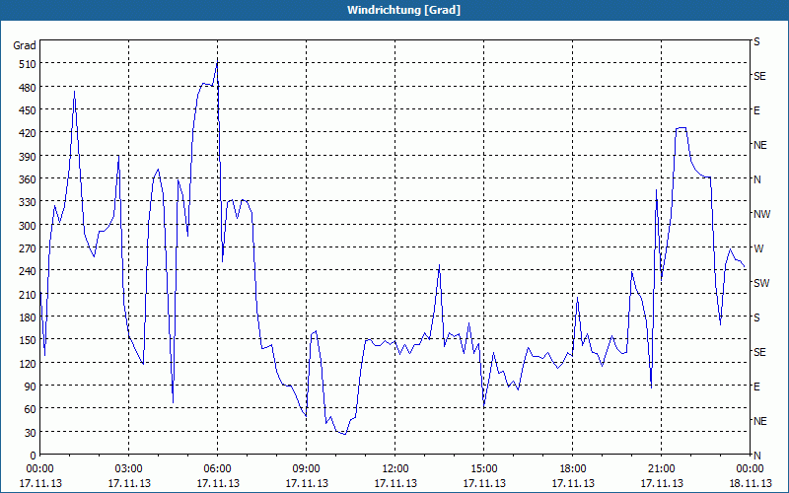
Task: Select the 17.11.13 date under 21:00
Action: tap(661, 483)
